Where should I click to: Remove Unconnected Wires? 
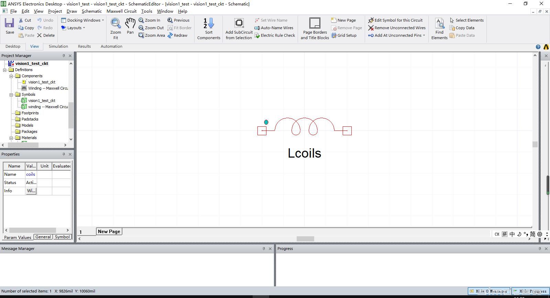(x=397, y=28)
